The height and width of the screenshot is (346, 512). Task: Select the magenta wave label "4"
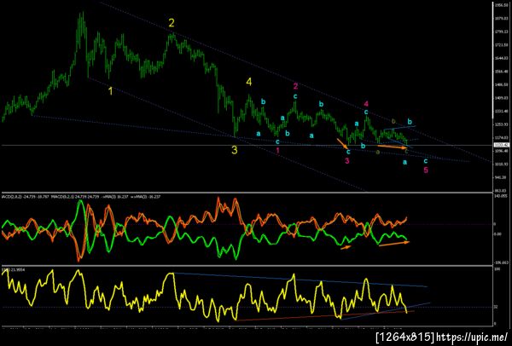coord(366,104)
